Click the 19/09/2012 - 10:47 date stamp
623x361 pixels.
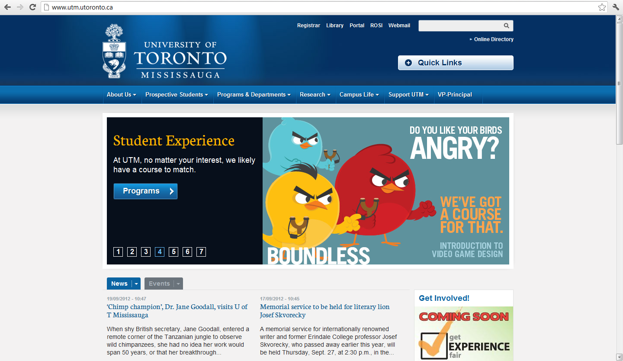pyautogui.click(x=127, y=299)
